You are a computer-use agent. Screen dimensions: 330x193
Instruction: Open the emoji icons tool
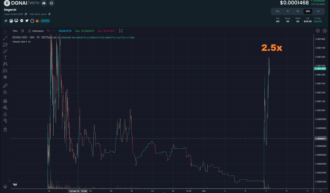(5, 77)
